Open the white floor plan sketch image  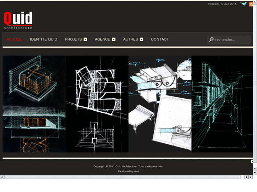click(x=97, y=104)
